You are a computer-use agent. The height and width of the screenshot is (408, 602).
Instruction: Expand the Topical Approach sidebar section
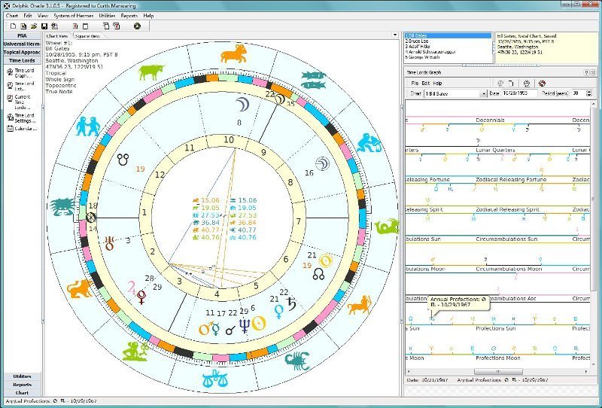tap(21, 53)
